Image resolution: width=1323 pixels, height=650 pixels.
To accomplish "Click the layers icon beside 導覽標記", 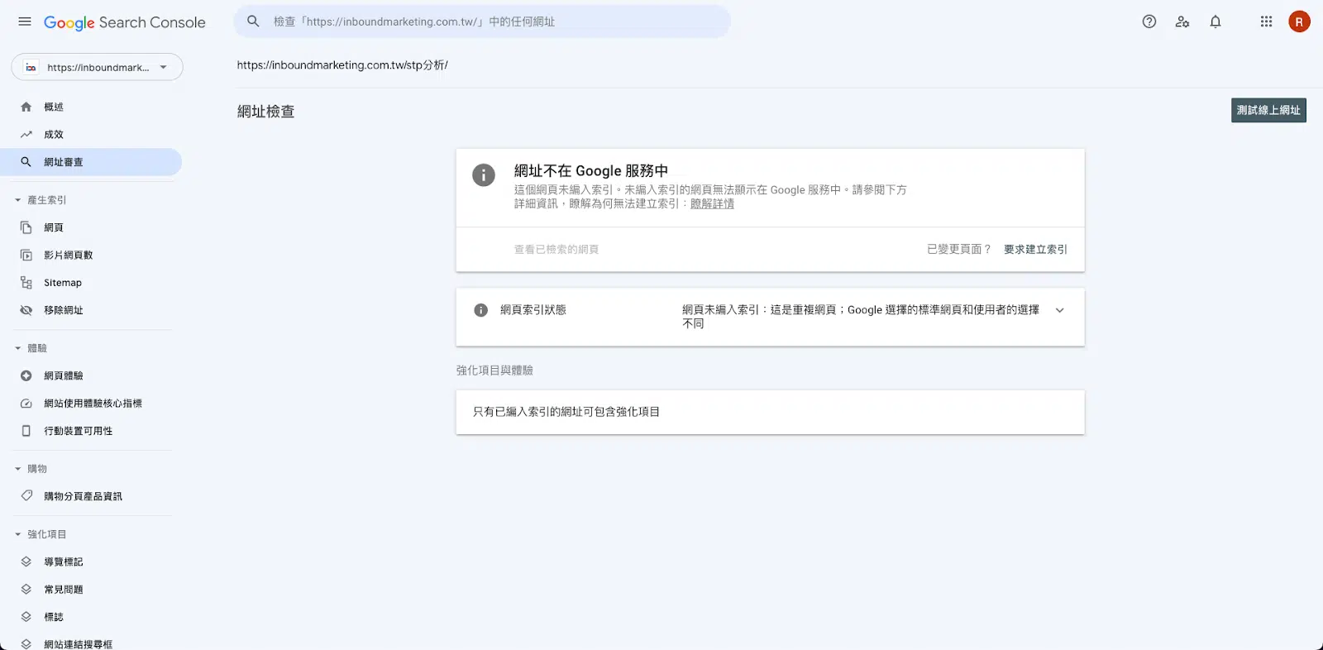I will 26,562.
